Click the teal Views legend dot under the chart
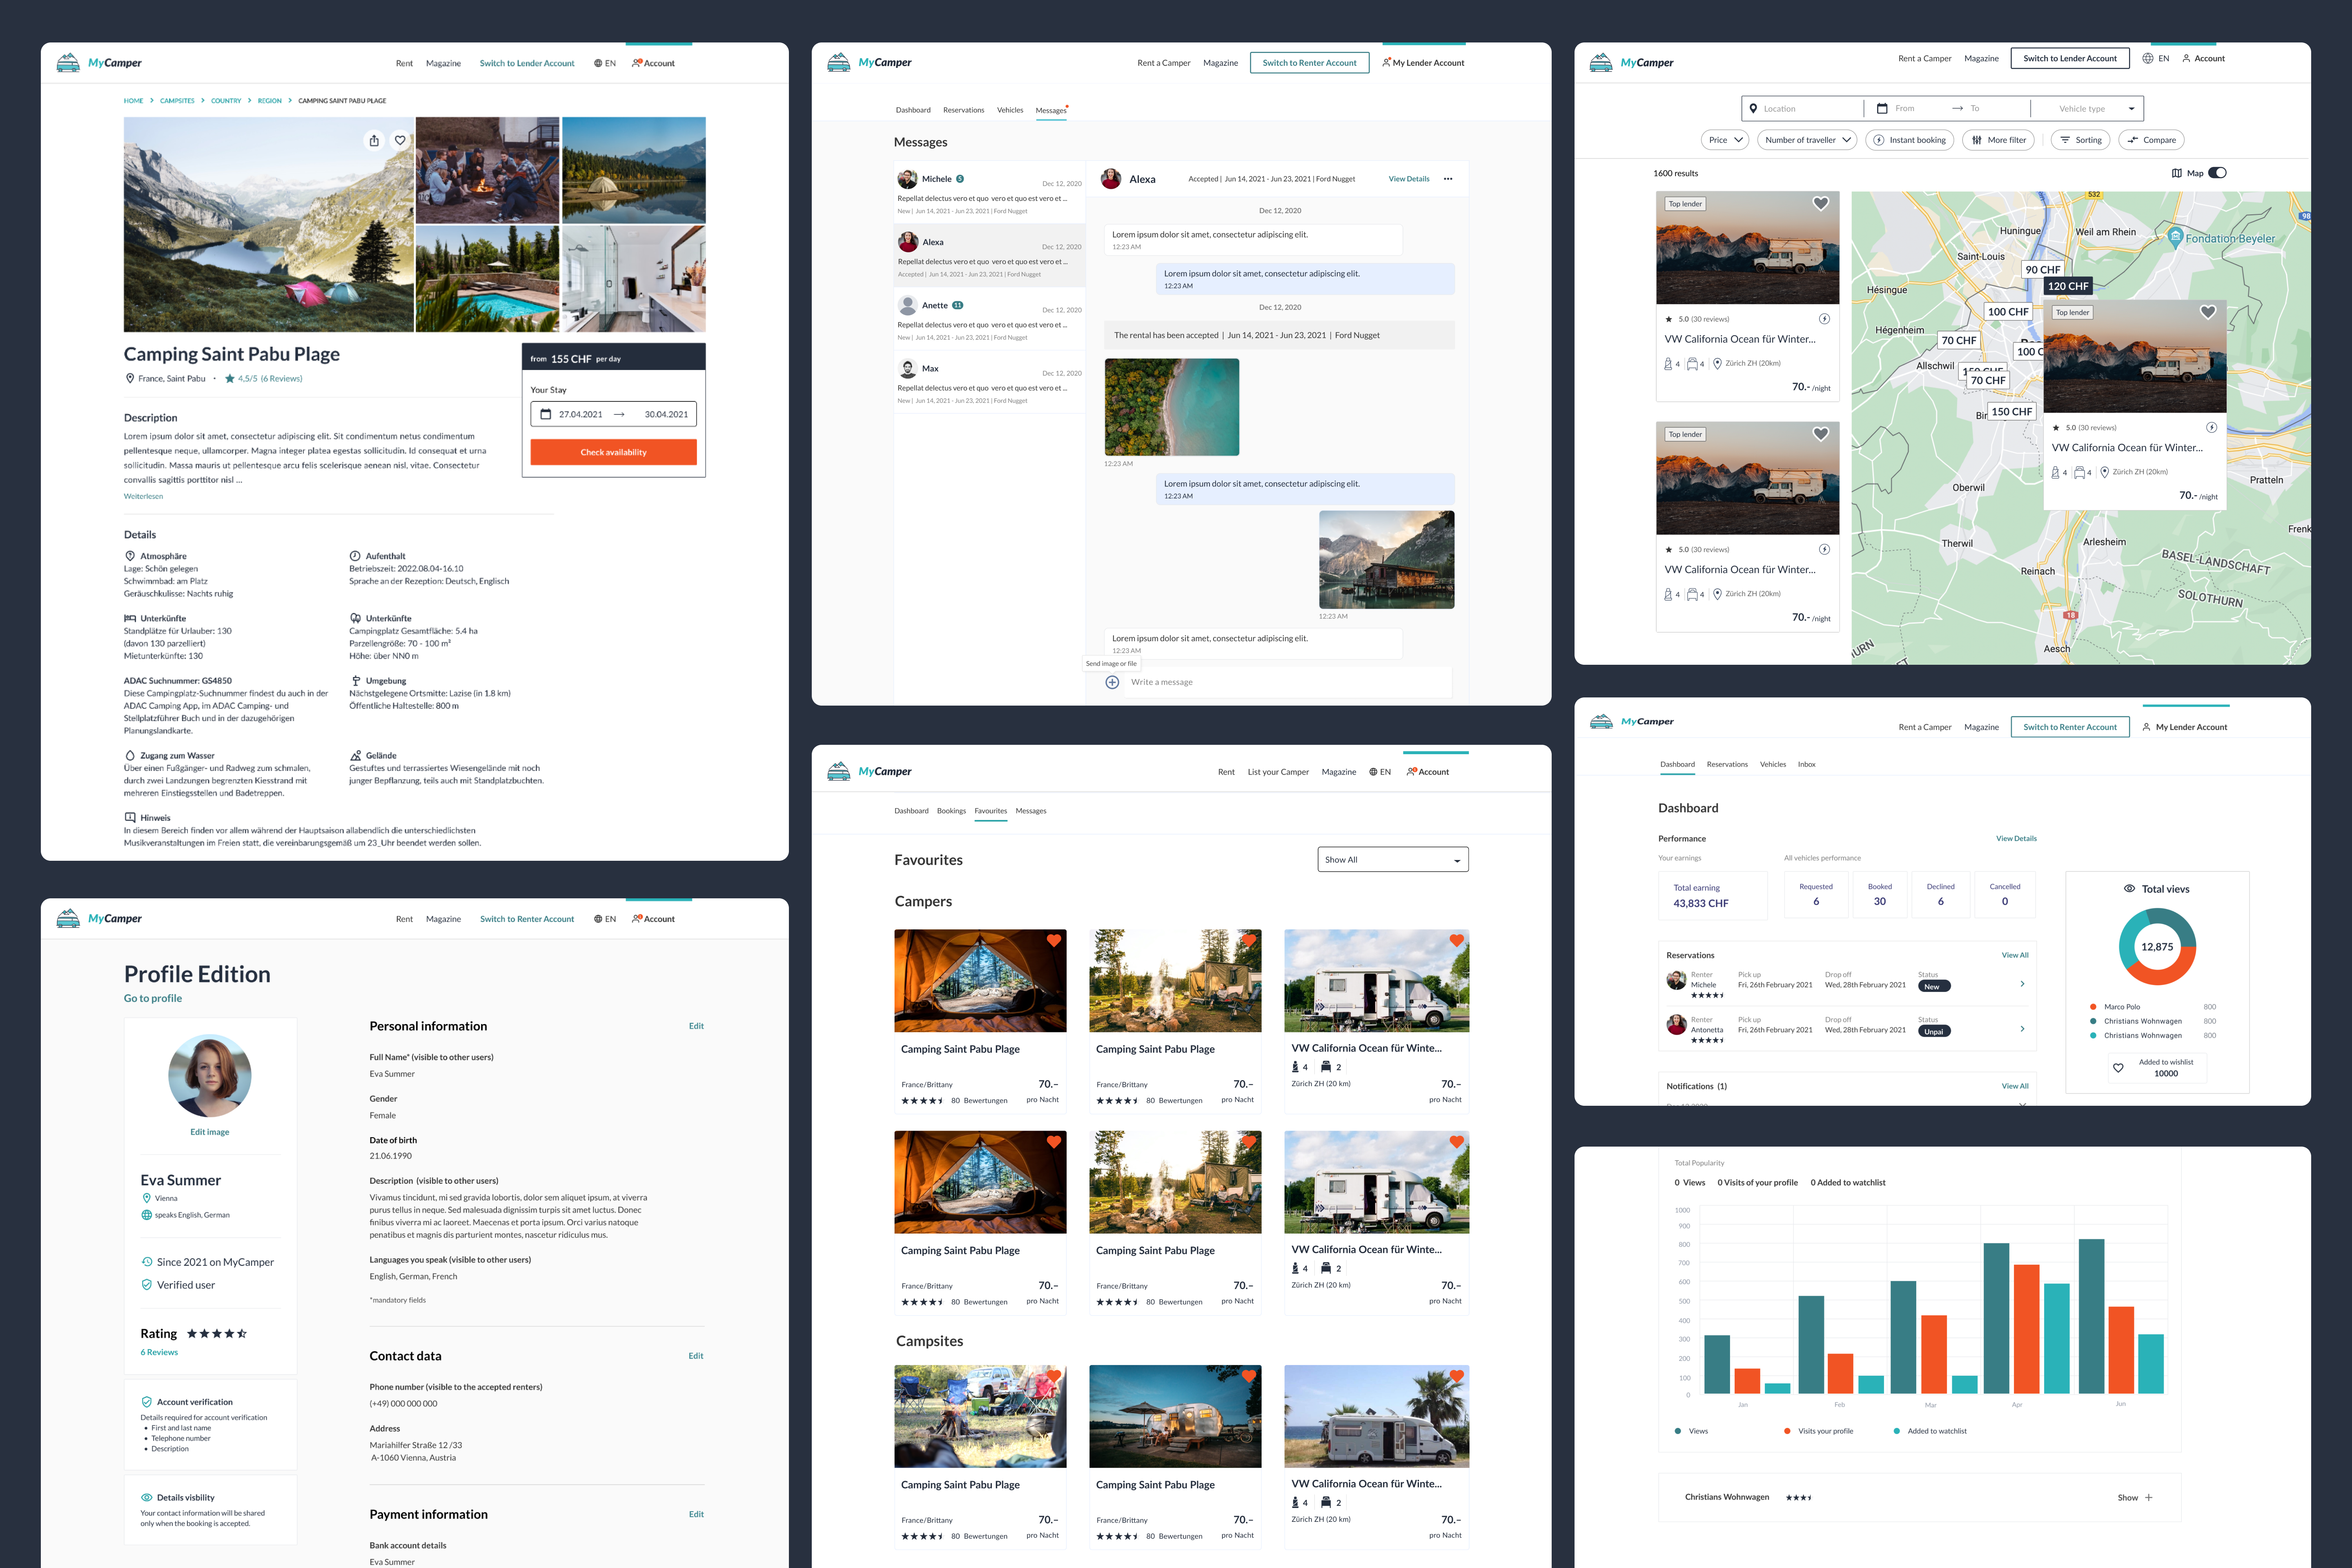The width and height of the screenshot is (2352, 1568). coord(1677,1431)
